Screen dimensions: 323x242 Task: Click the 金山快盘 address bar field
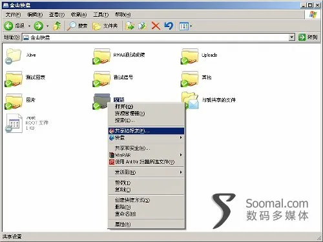[159, 37]
